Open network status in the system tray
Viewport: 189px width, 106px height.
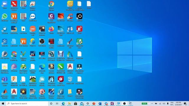click(160, 103)
